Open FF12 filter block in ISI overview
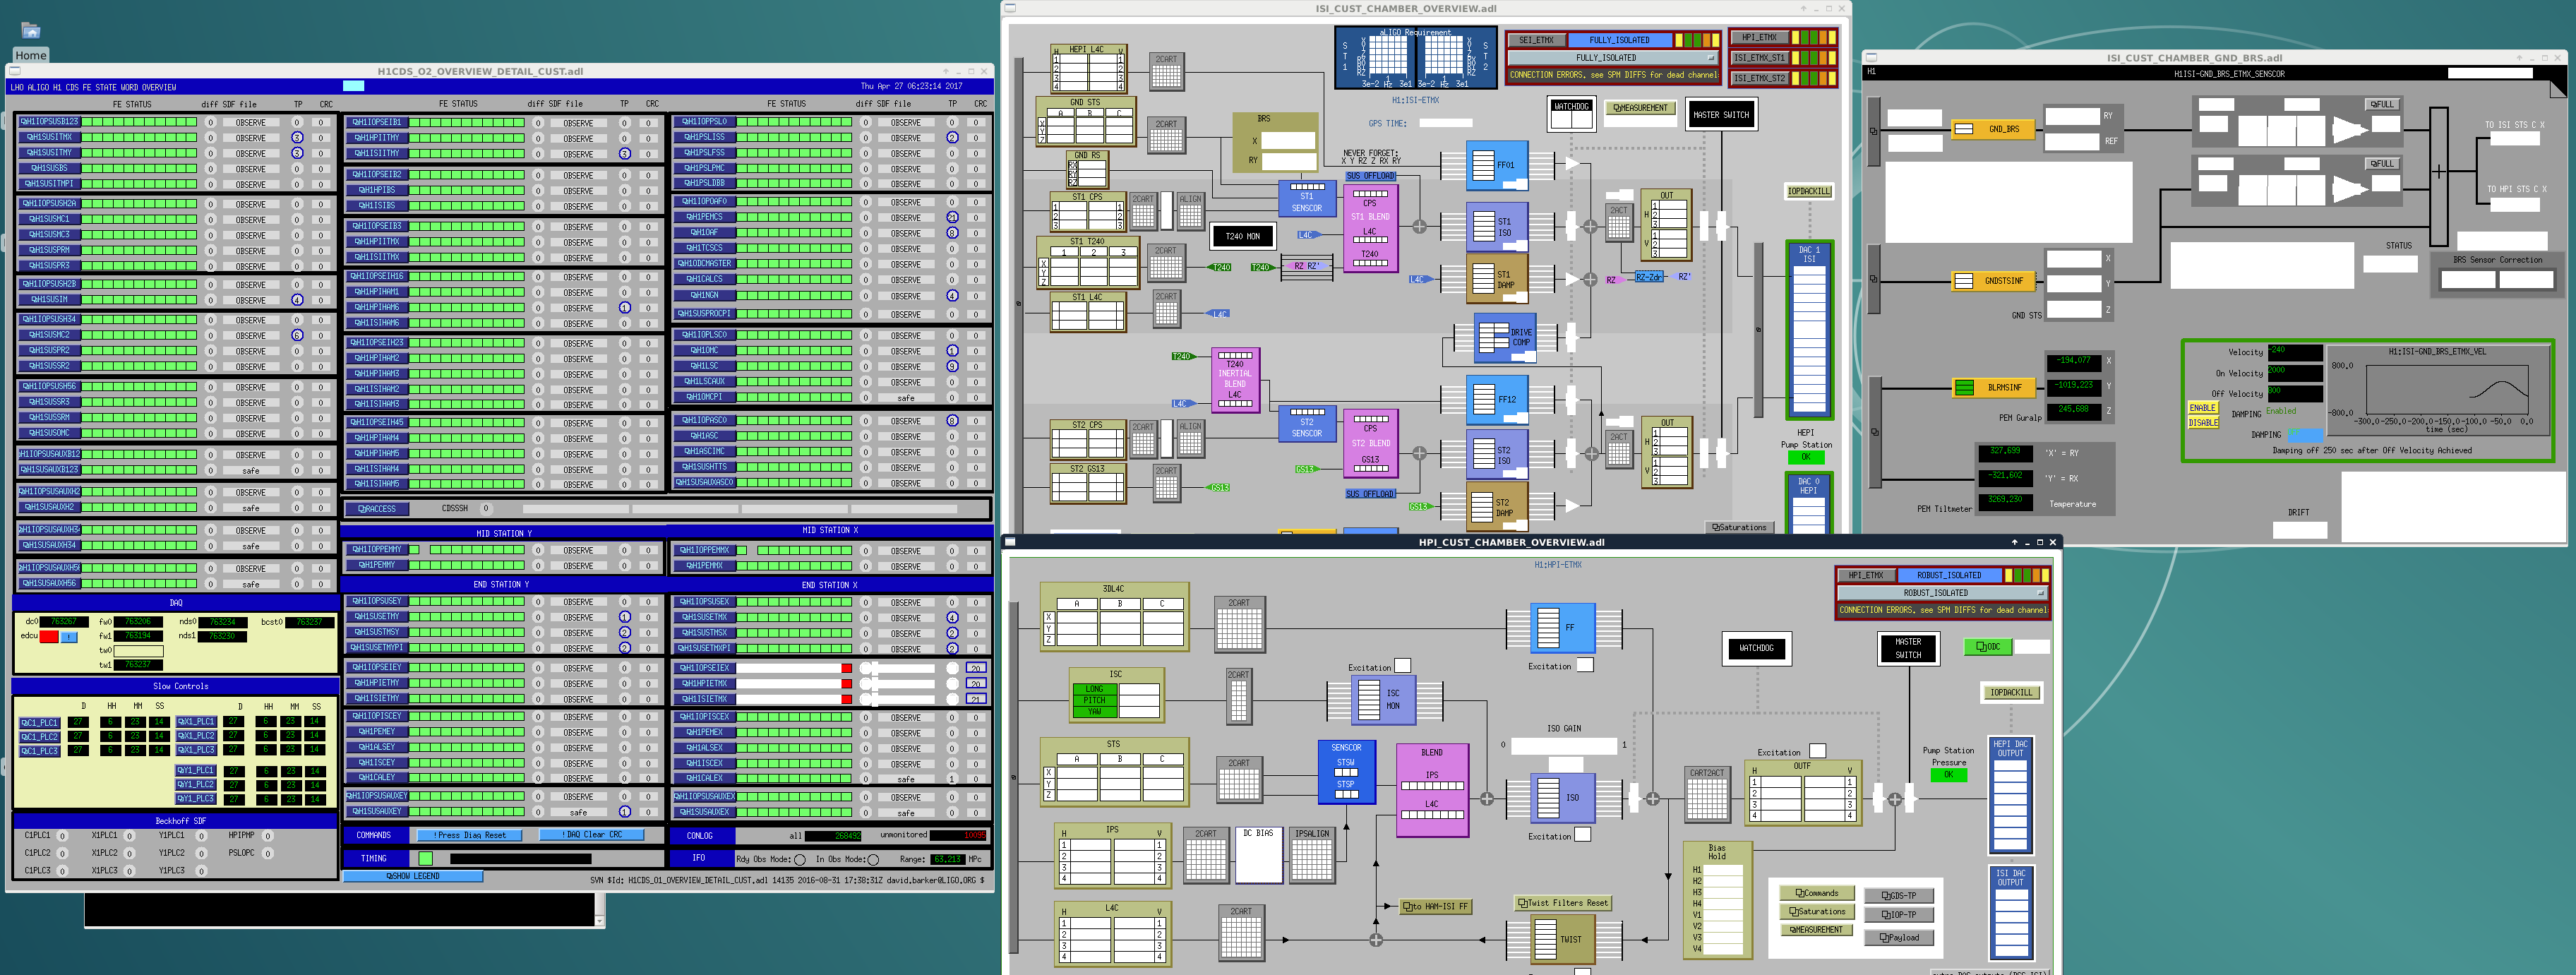The width and height of the screenshot is (2576, 975). click(x=1497, y=400)
